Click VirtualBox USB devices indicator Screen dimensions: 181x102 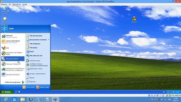tap(155, 95)
